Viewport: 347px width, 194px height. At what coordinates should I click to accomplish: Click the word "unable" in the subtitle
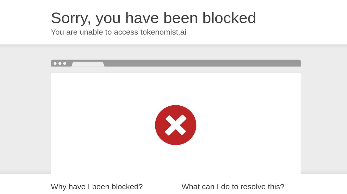91,32
